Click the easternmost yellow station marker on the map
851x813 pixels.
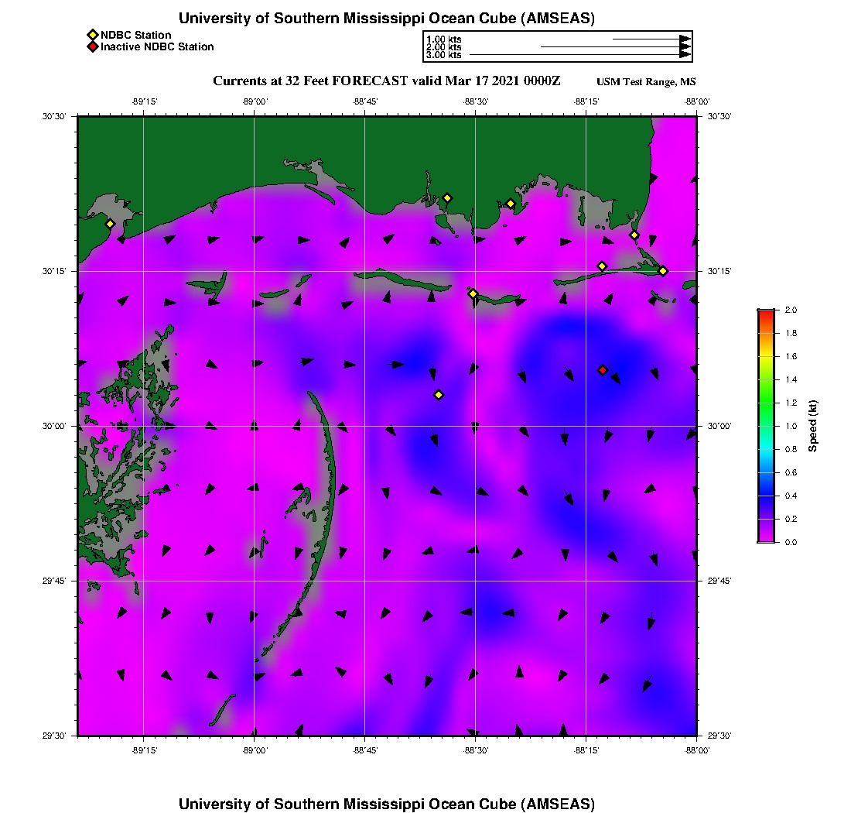(x=663, y=270)
